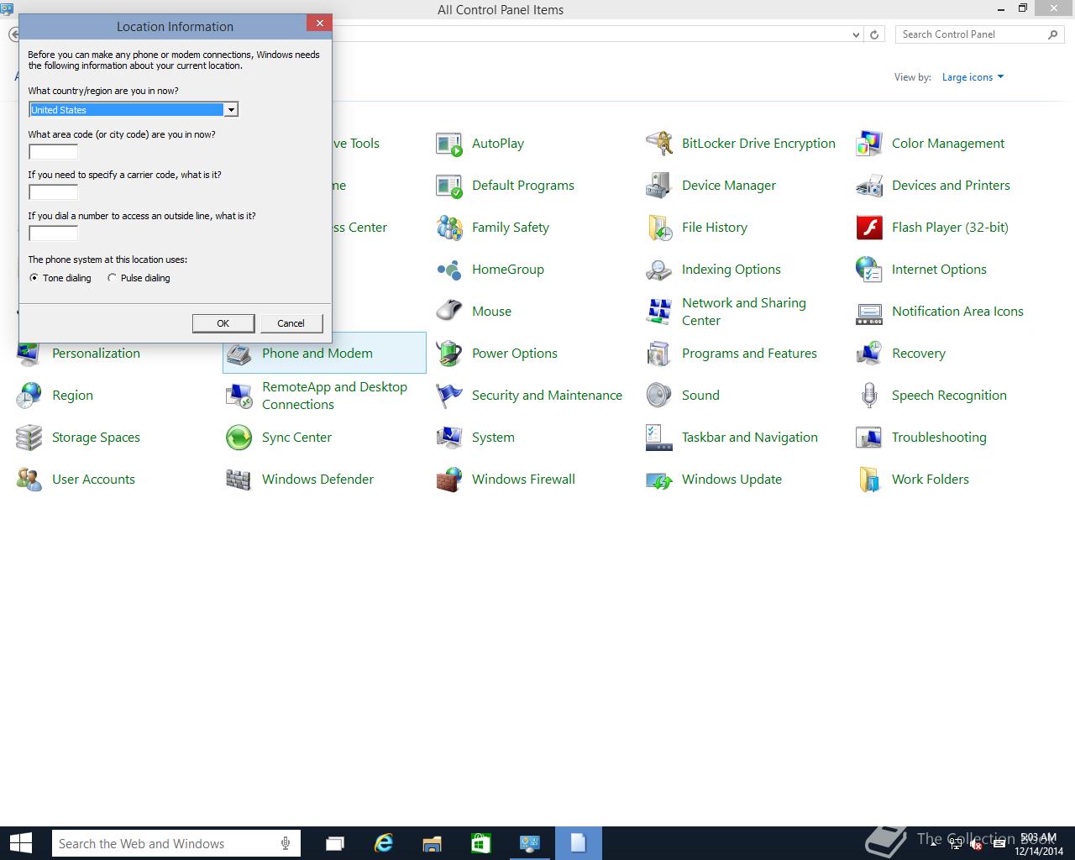
Task: Open the File History icon
Action: coord(659,228)
